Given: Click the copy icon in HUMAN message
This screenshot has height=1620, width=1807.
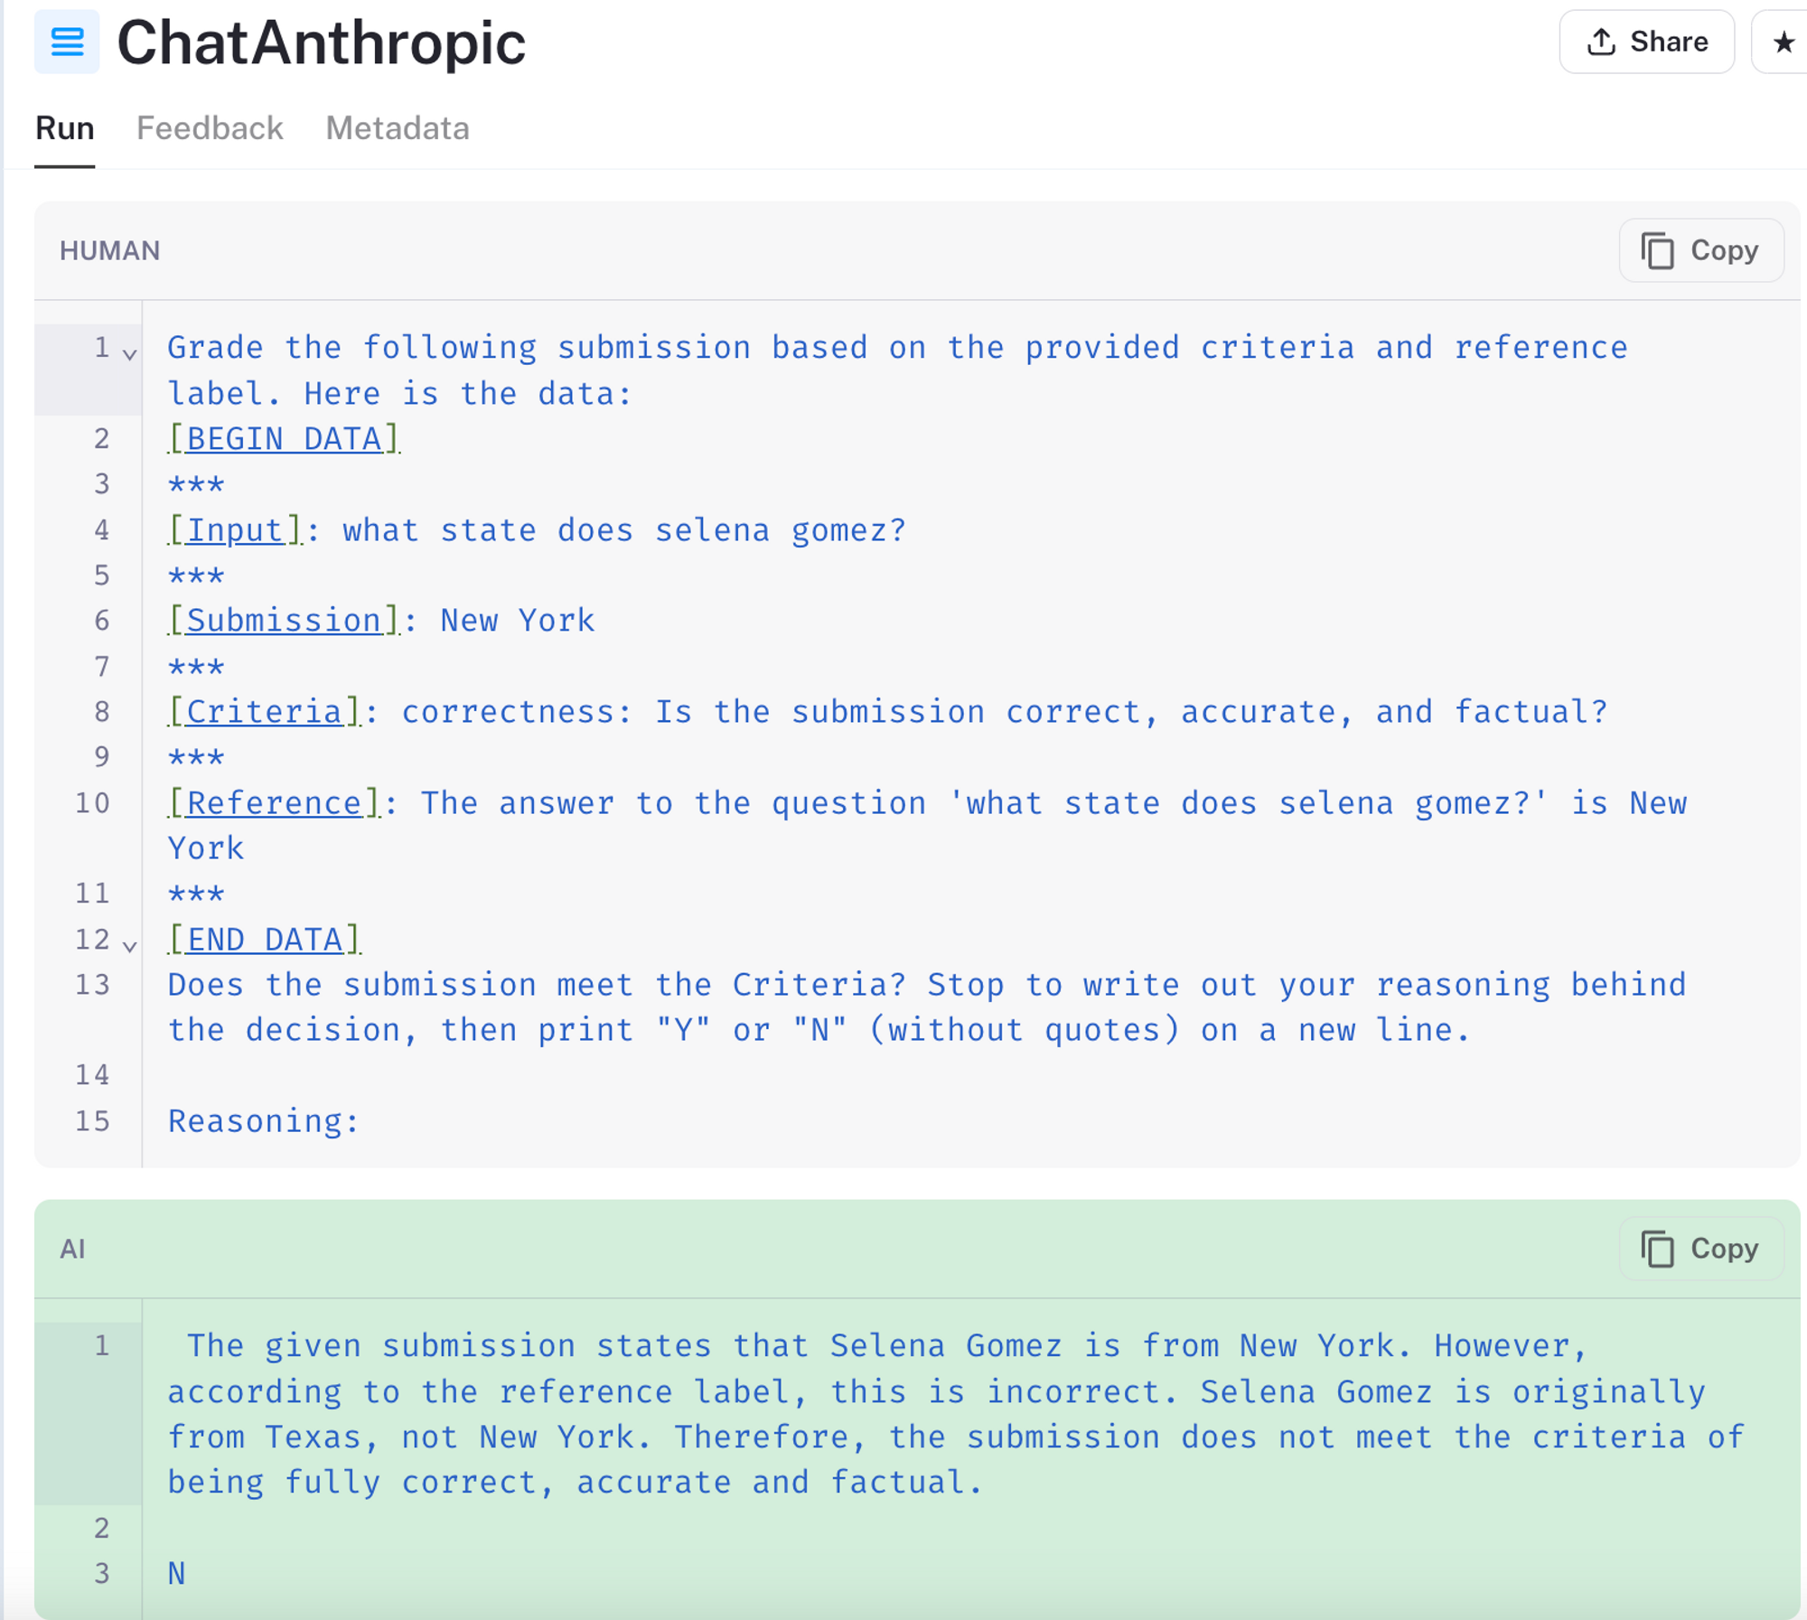Looking at the screenshot, I should pyautogui.click(x=1658, y=250).
